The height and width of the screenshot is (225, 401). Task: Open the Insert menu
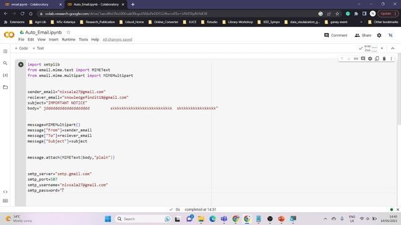(x=53, y=39)
